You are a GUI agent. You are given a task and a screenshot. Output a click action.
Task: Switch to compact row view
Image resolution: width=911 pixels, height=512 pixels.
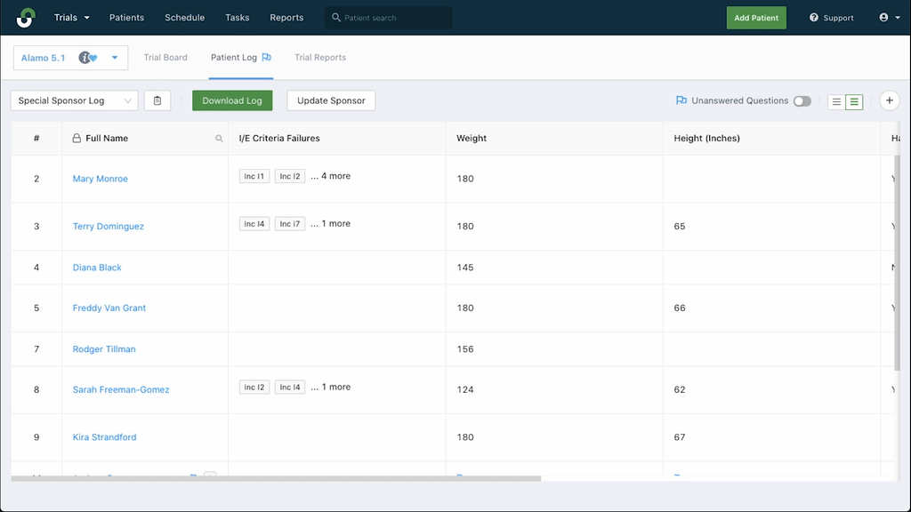click(836, 101)
